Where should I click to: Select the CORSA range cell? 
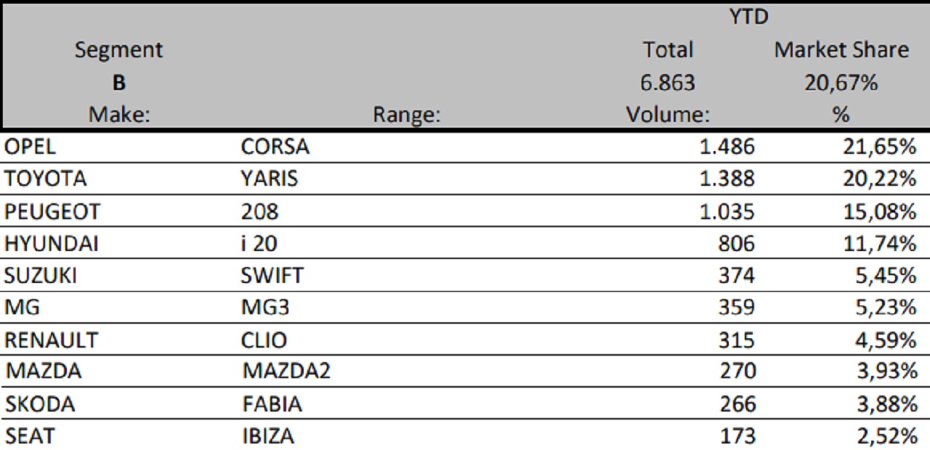pos(275,147)
